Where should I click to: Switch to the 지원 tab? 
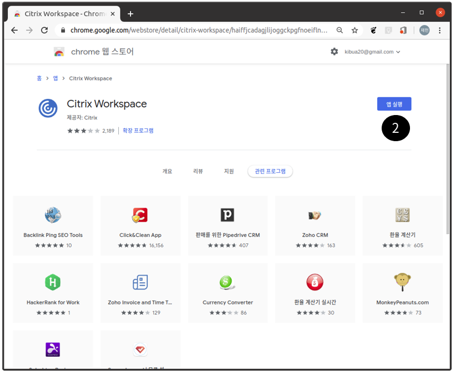click(229, 171)
